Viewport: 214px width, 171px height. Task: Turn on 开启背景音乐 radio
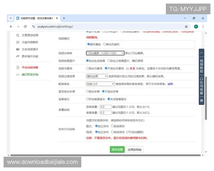(87, 99)
